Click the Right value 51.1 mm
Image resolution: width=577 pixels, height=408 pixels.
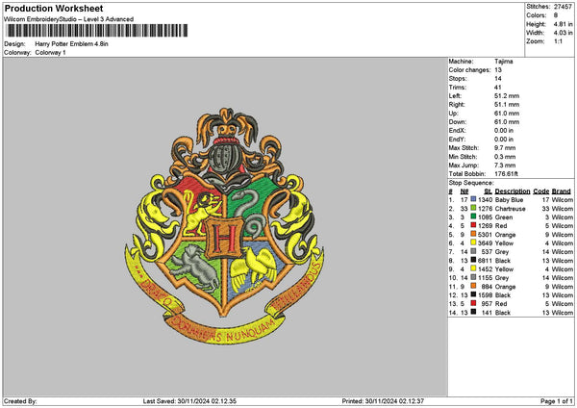coord(507,105)
